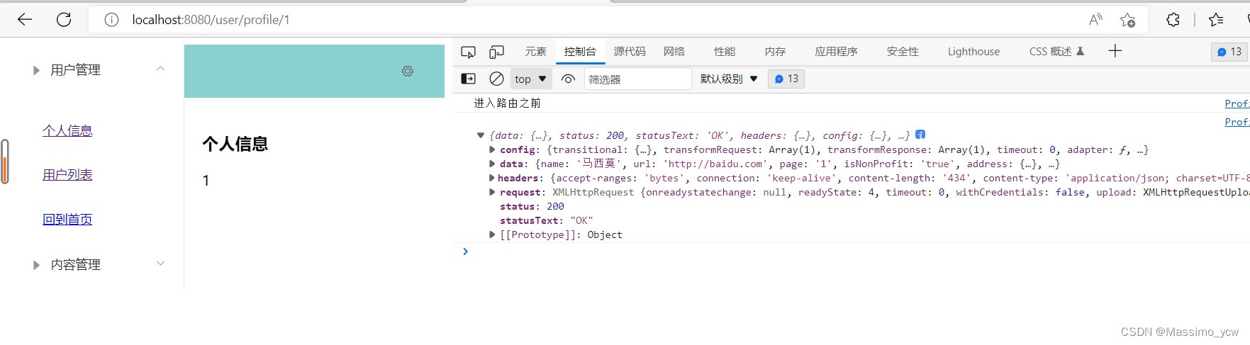Click the 进入路由之前 console message

pyautogui.click(x=508, y=103)
